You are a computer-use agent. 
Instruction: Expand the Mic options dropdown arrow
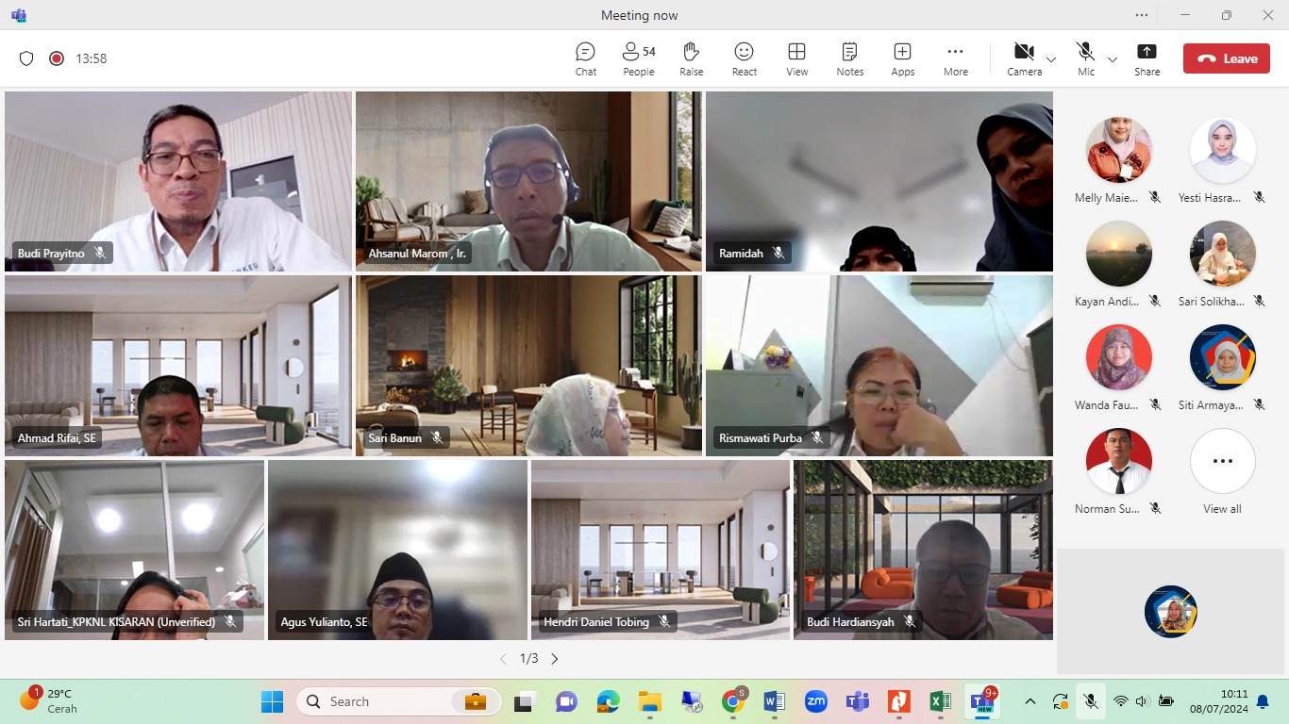(x=1113, y=59)
